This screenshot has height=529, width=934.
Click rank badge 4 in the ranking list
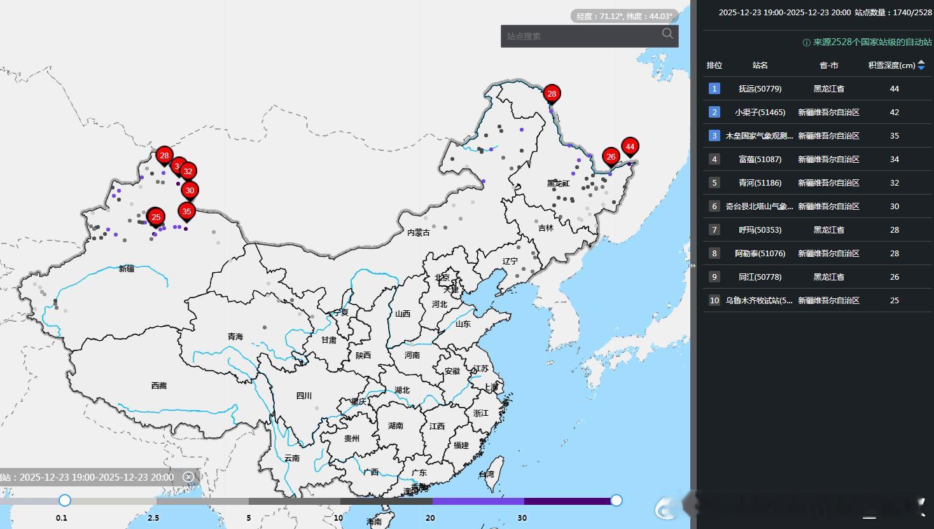pyautogui.click(x=714, y=160)
